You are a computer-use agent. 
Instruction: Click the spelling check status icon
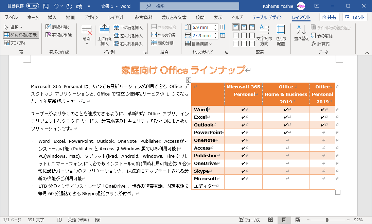(x=59, y=220)
